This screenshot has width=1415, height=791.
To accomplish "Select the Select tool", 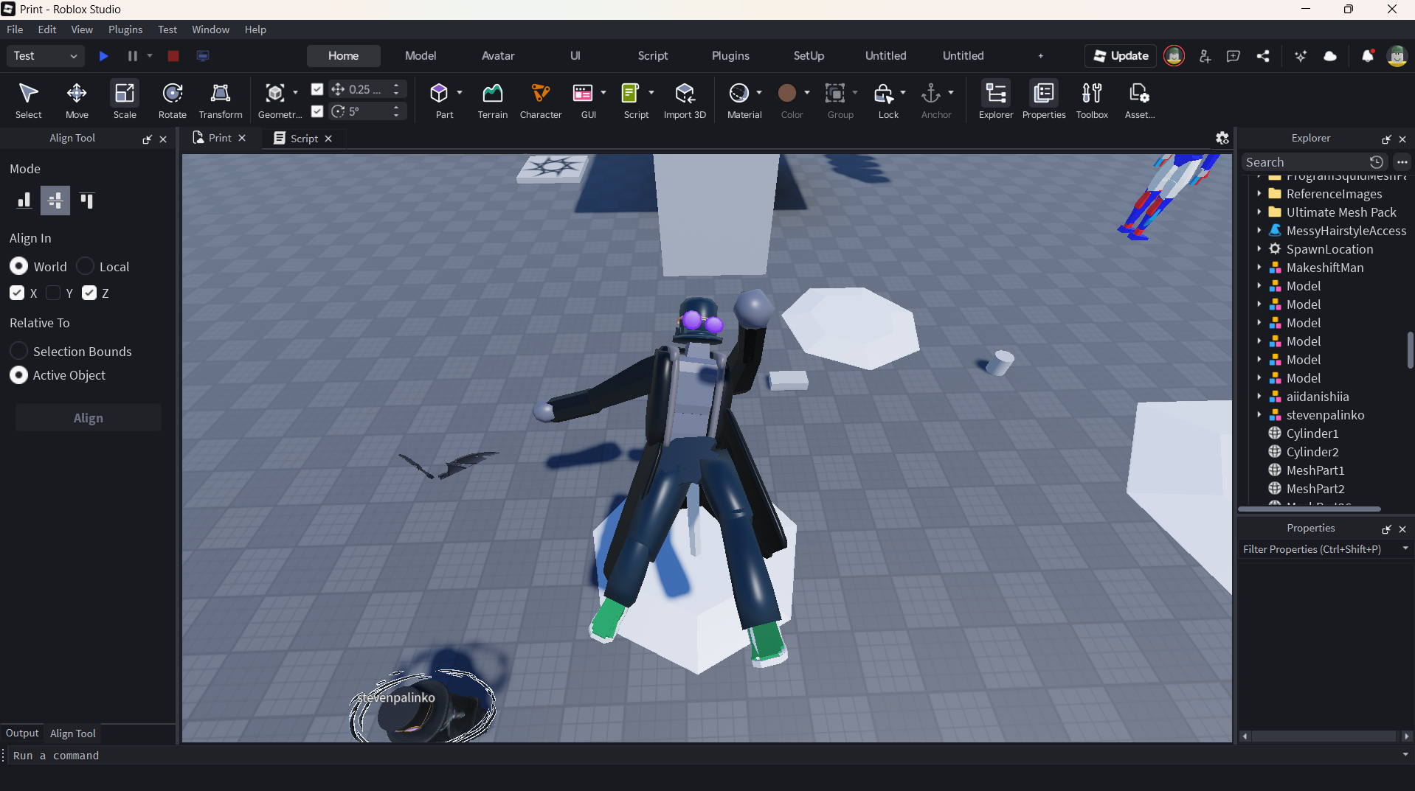I will (x=28, y=100).
